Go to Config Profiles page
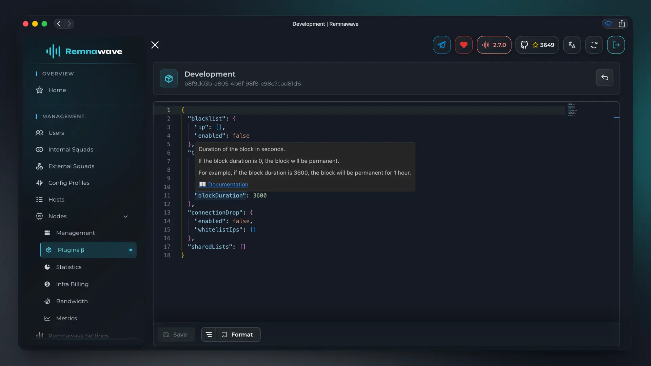 pos(69,183)
